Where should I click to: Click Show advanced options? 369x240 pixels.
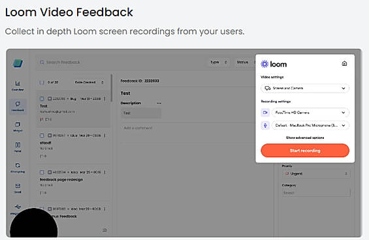pyautogui.click(x=305, y=138)
